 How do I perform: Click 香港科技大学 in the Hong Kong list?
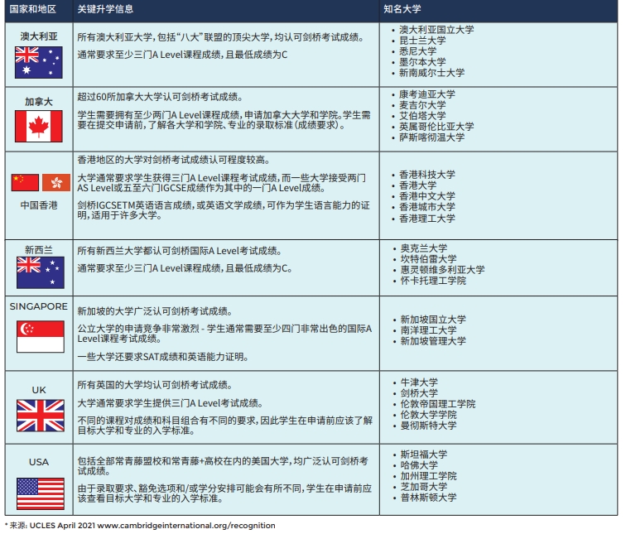pos(427,175)
